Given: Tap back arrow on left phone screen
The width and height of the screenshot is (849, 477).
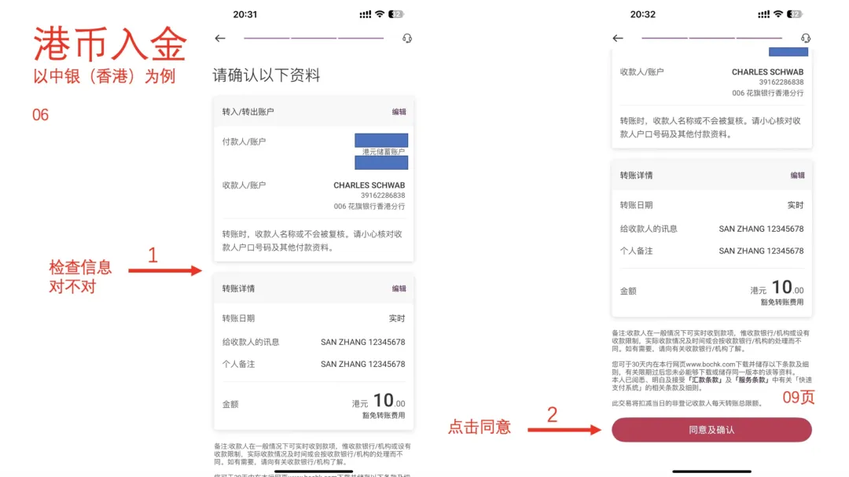Looking at the screenshot, I should [220, 38].
